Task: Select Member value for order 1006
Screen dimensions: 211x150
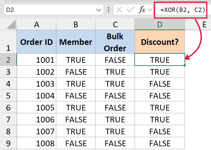Action: tap(76, 119)
